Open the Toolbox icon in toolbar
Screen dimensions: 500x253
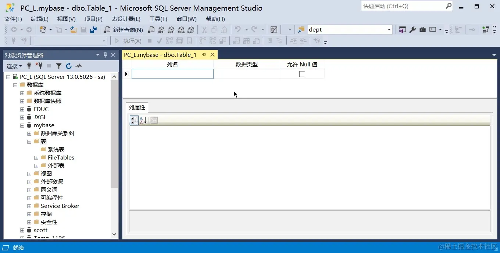(422, 30)
